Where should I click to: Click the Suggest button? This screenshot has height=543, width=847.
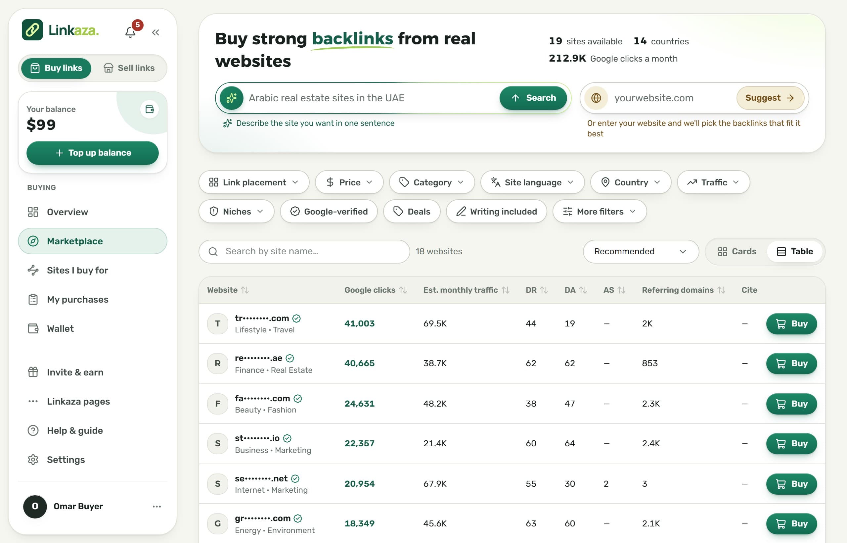(770, 98)
